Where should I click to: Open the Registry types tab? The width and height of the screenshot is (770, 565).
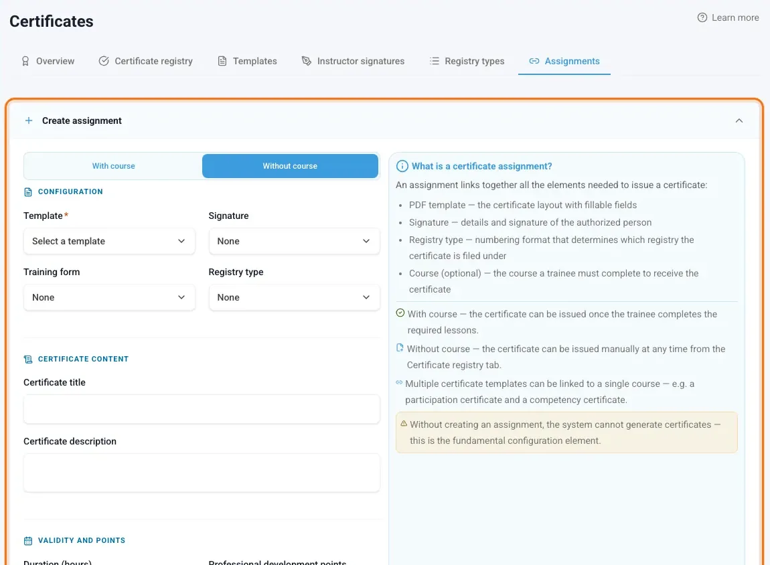click(x=467, y=61)
